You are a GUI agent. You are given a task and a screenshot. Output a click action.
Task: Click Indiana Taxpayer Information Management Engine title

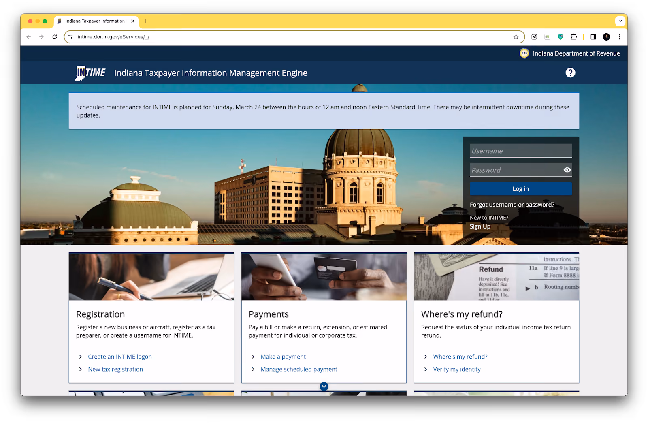[211, 73]
